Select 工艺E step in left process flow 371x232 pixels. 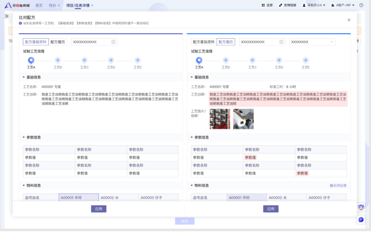coord(137,60)
